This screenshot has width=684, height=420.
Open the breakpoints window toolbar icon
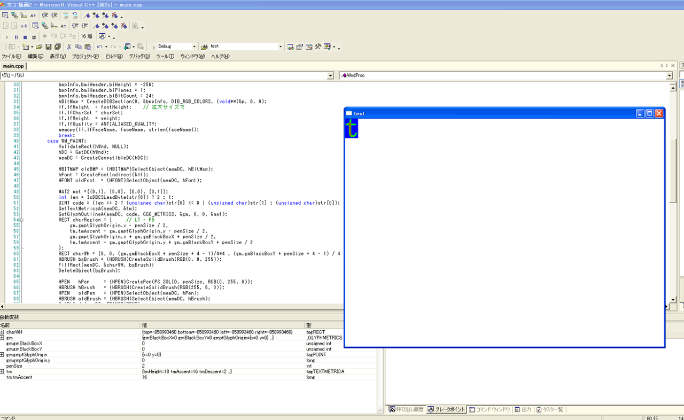pos(102,36)
